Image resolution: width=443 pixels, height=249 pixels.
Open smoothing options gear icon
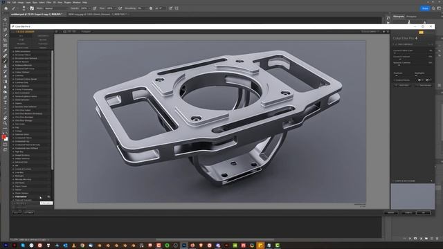tap(151, 8)
